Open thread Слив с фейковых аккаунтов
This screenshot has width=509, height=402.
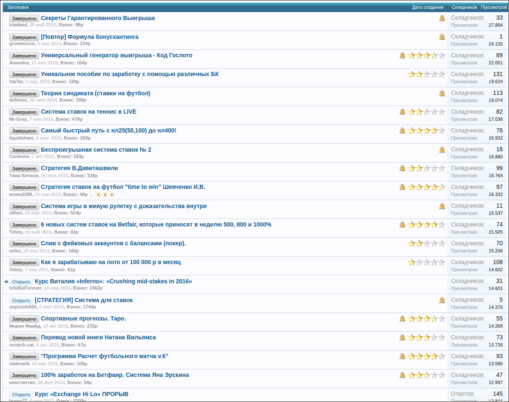[113, 243]
